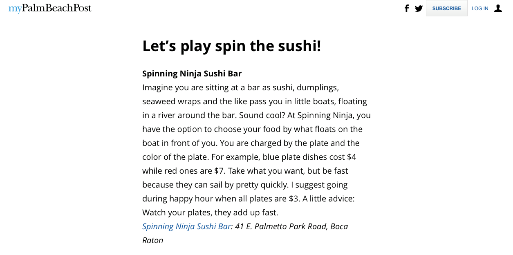Click the headline "Let's play spin the sushi!"
513x255 pixels.
click(x=231, y=46)
